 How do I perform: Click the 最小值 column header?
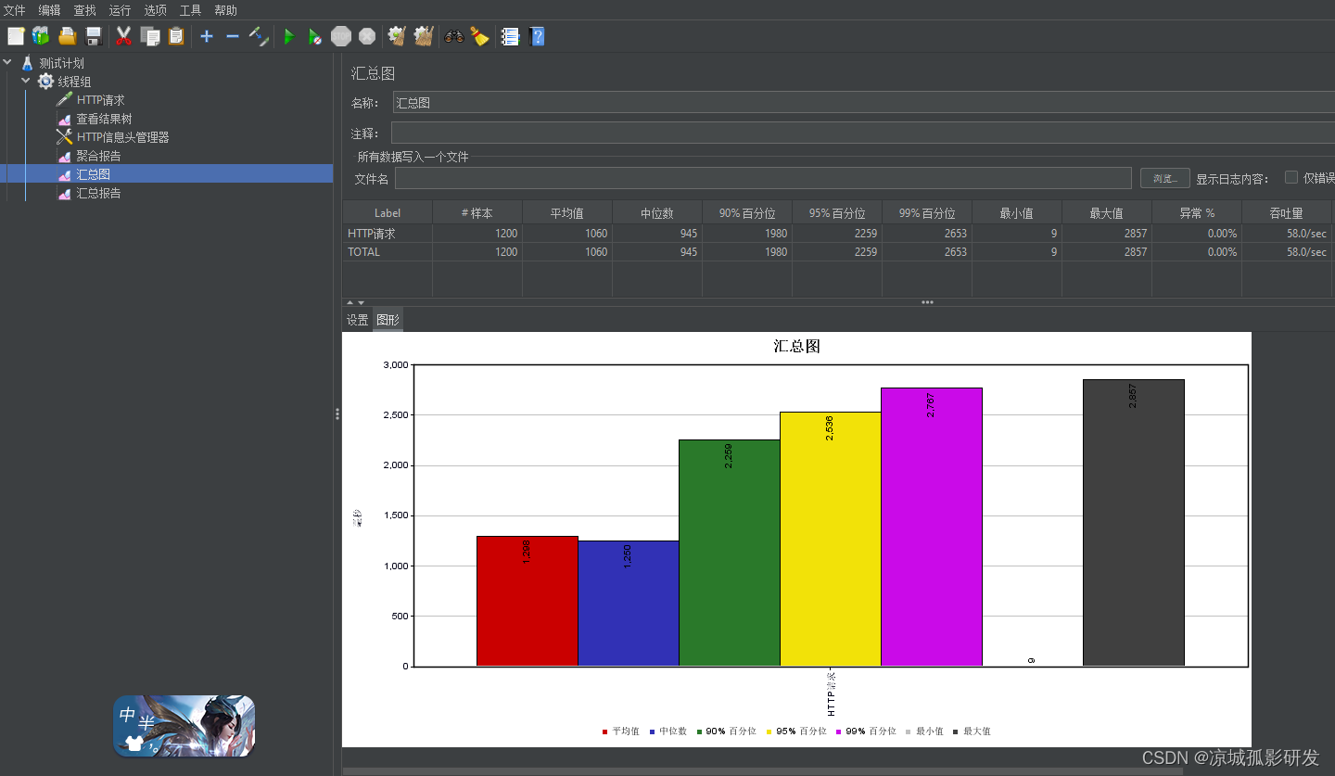1017,213
